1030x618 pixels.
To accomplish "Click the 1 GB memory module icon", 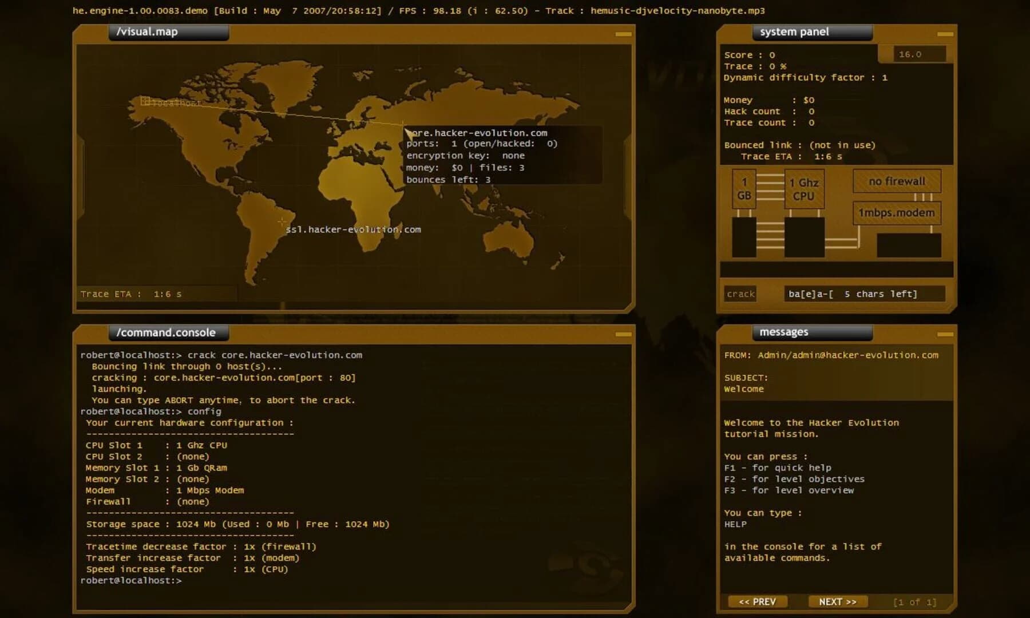I will tap(745, 189).
